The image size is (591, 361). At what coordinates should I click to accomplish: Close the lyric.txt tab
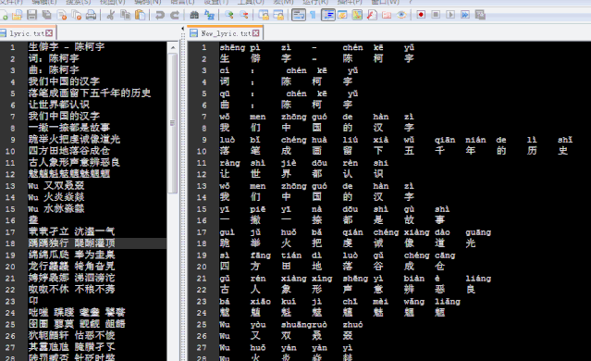click(x=49, y=33)
